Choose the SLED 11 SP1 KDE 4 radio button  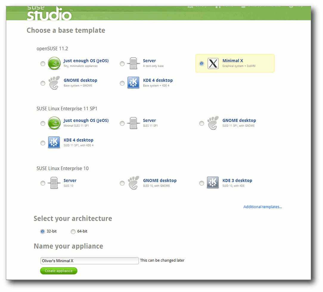(43, 143)
